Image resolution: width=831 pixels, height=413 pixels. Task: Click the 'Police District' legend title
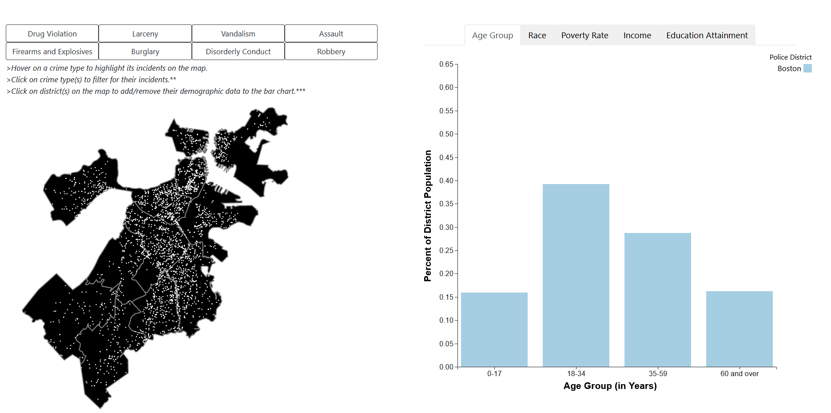click(791, 57)
